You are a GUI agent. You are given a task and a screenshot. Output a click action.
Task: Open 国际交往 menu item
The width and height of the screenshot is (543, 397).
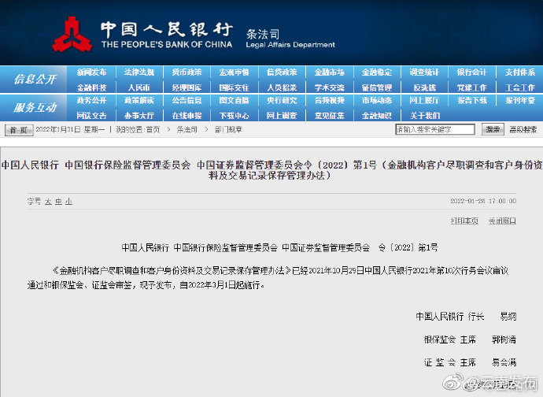click(x=234, y=87)
